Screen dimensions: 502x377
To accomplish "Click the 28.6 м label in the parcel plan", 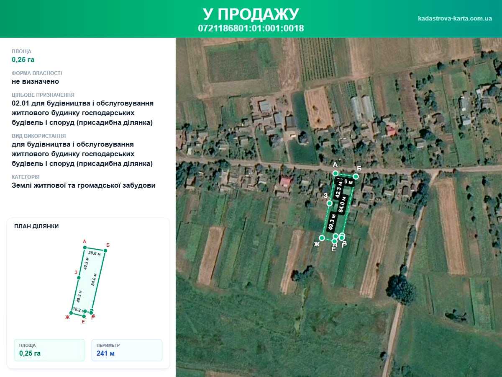I will 95,253.
